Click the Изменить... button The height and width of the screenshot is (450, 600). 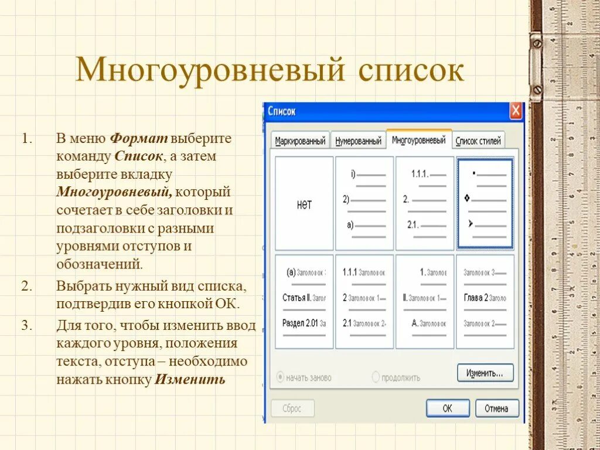pos(485,373)
